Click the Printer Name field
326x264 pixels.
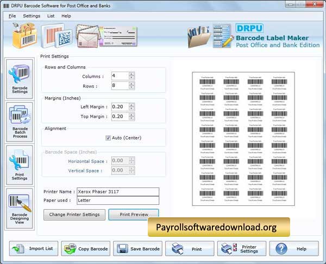click(x=118, y=192)
